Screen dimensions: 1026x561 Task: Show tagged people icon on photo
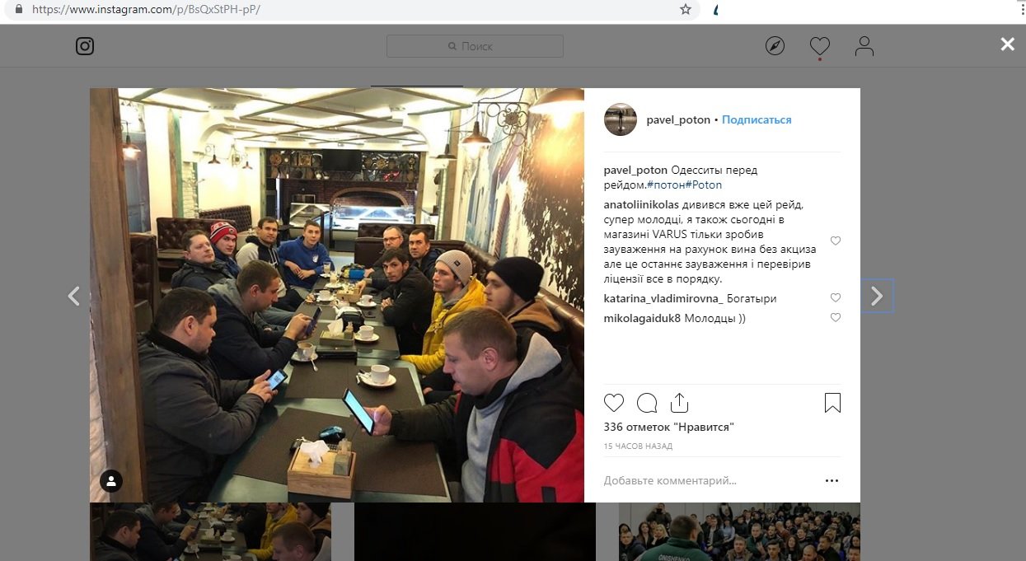[x=111, y=481]
